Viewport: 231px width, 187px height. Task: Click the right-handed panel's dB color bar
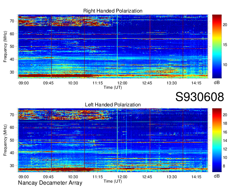tap(217, 46)
